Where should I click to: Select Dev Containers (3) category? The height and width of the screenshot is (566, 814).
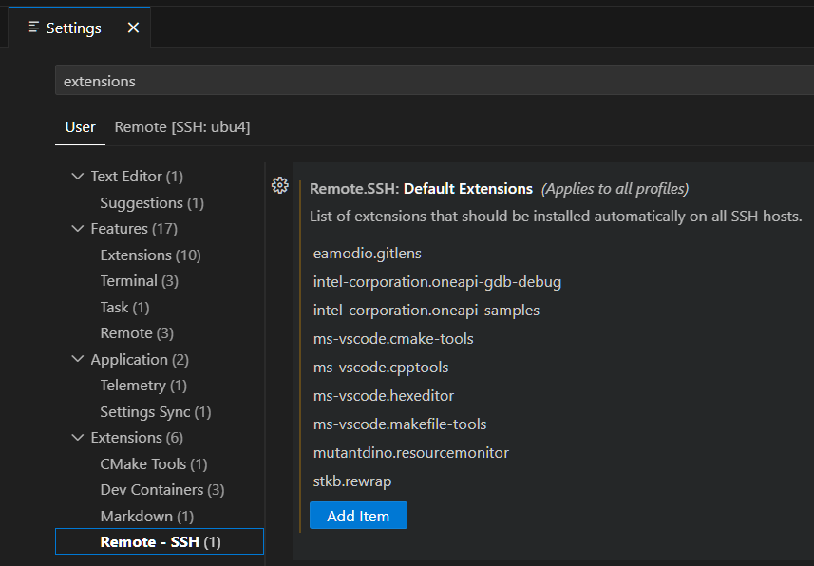(x=162, y=490)
